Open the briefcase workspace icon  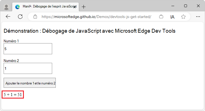pos(161,17)
